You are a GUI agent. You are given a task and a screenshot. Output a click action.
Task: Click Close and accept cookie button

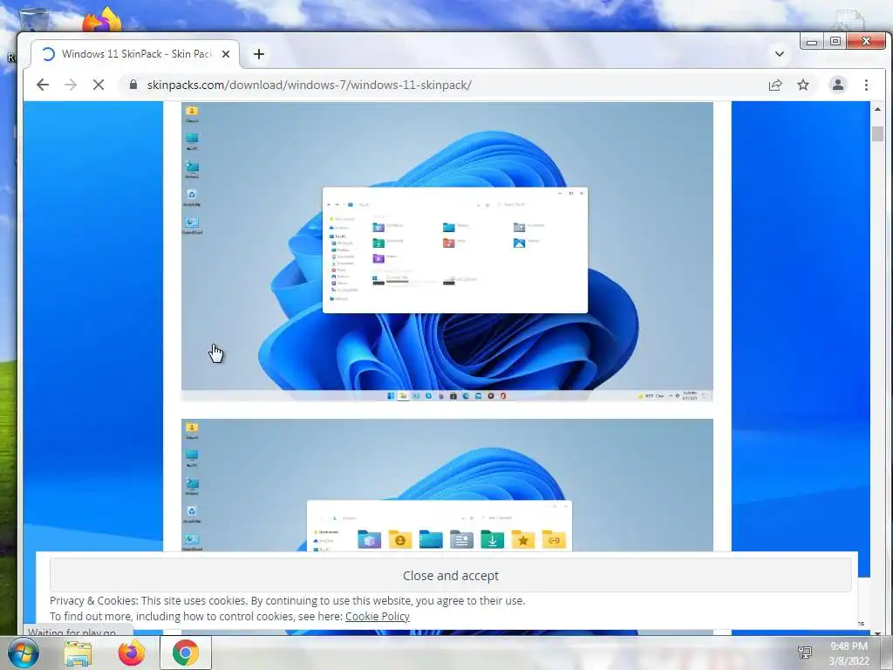(x=451, y=576)
